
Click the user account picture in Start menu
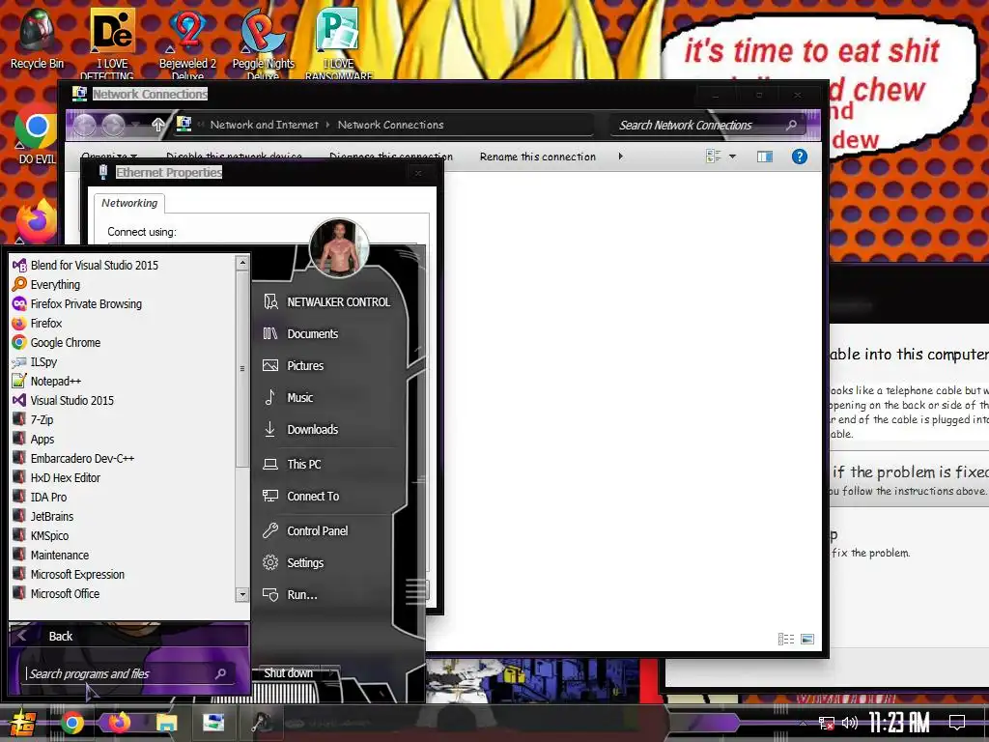pos(339,248)
